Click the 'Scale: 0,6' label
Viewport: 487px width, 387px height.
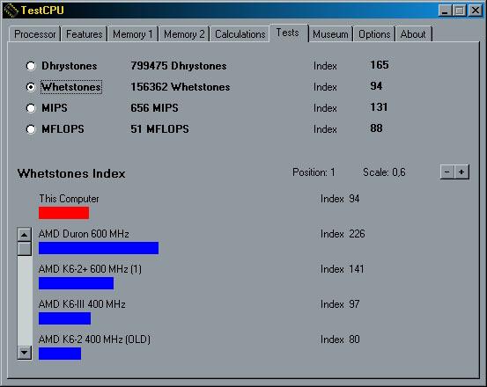384,172
